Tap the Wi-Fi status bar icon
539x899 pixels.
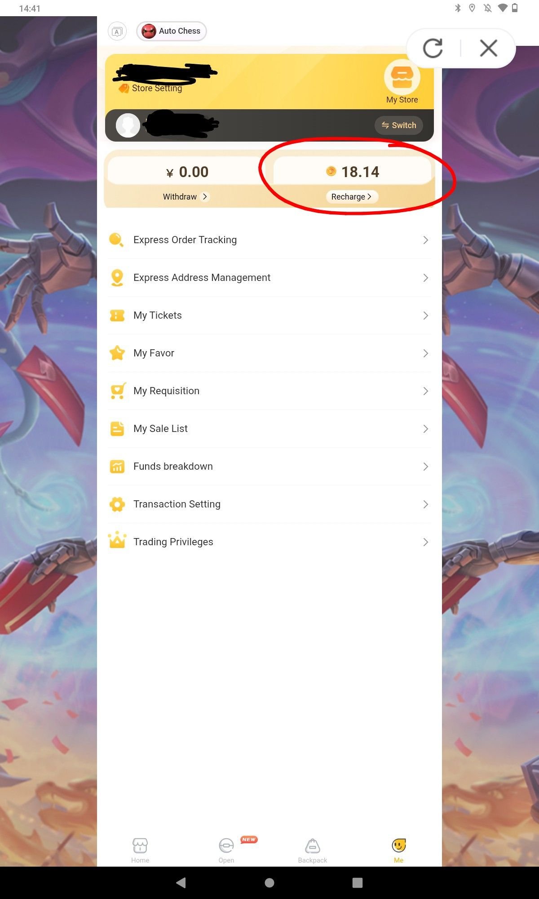[x=503, y=8]
